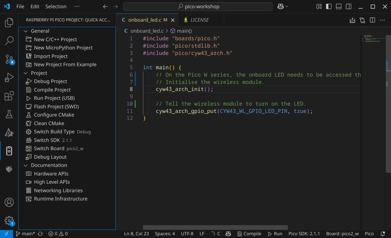Show errors and warnings count in status bar

[x=58, y=234]
